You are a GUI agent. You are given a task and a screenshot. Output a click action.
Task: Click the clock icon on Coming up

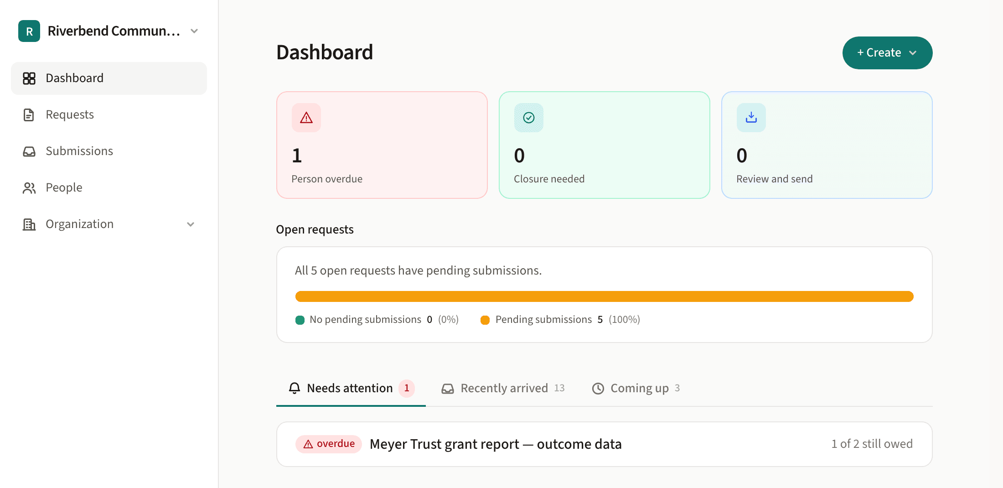[598, 389]
